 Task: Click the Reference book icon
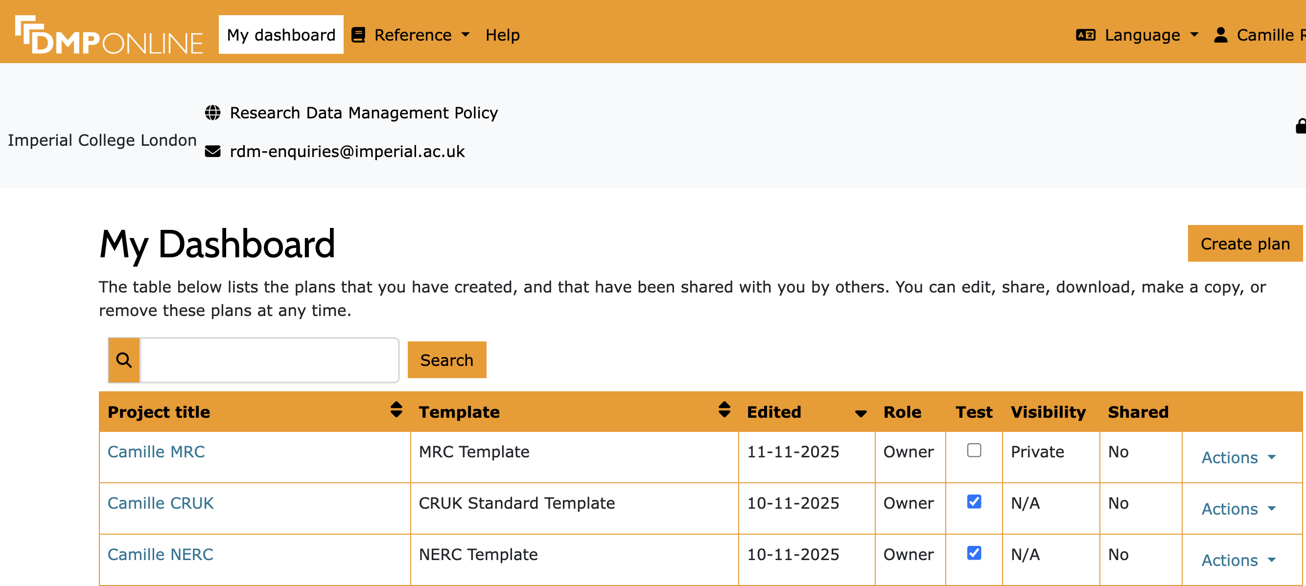tap(358, 35)
